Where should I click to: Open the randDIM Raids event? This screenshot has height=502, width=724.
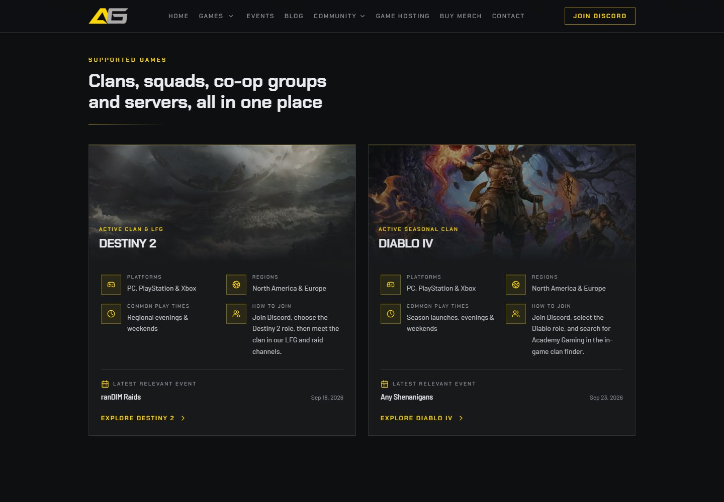pos(121,397)
